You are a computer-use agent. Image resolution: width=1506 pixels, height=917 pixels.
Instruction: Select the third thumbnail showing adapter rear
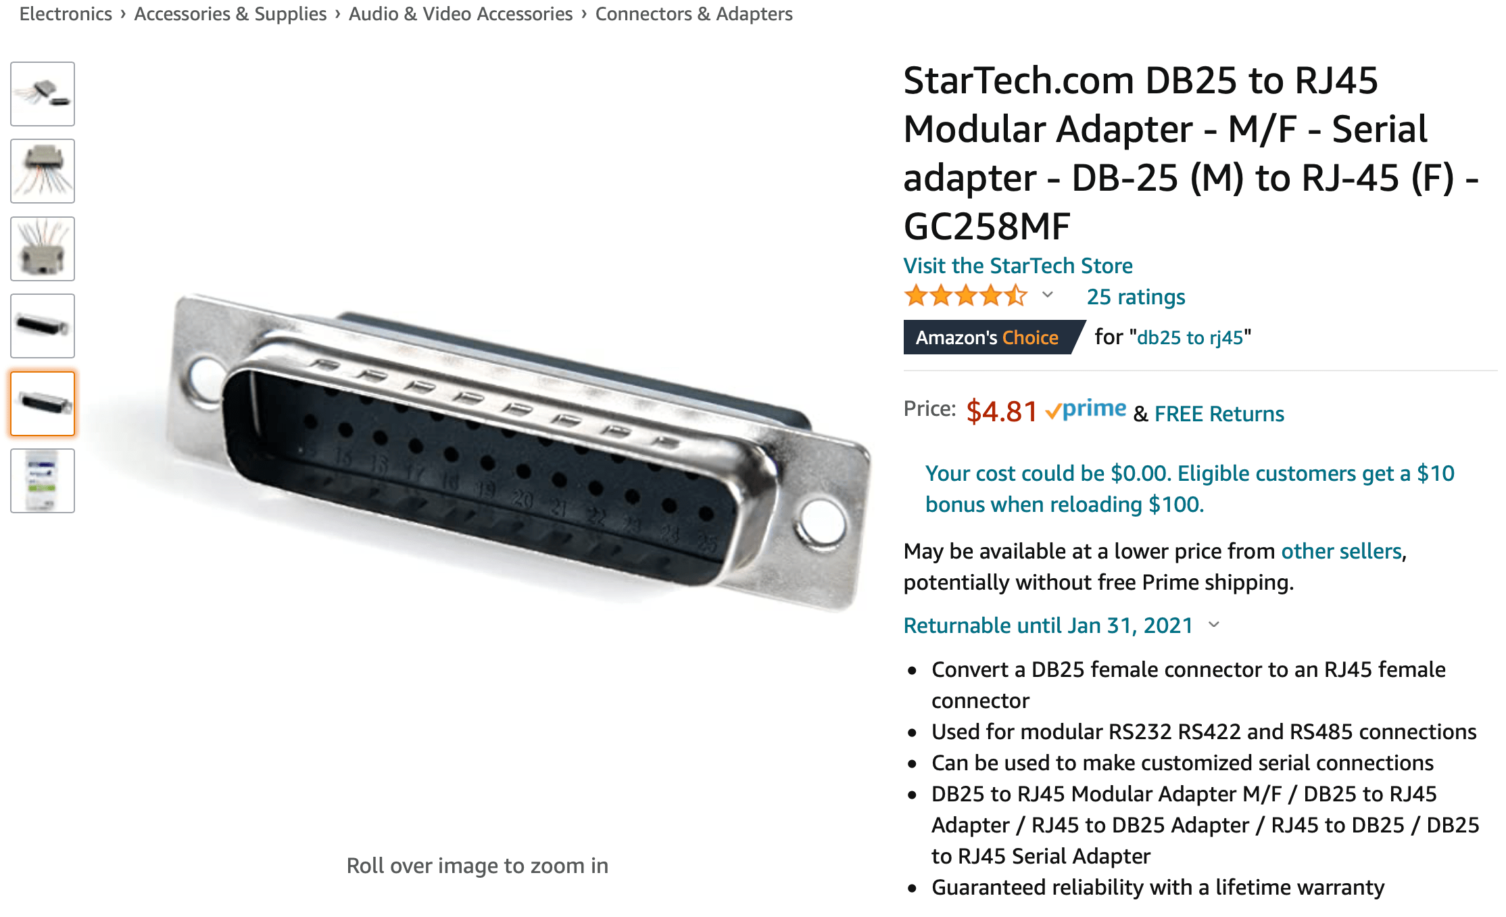click(x=43, y=249)
